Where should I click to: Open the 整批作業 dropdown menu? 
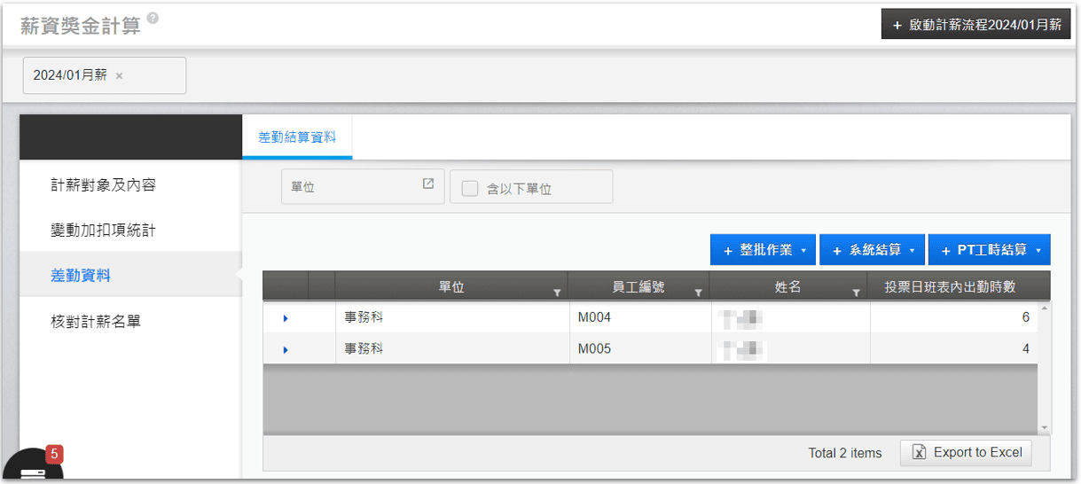(x=763, y=250)
